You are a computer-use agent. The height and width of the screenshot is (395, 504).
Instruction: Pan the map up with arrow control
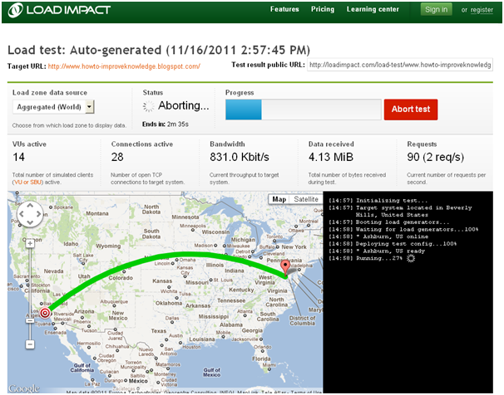pos(30,206)
